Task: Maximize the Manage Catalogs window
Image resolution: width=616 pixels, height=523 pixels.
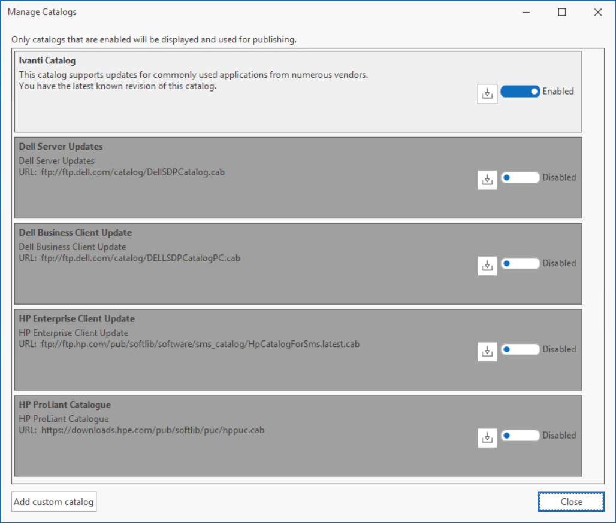Action: [x=562, y=12]
